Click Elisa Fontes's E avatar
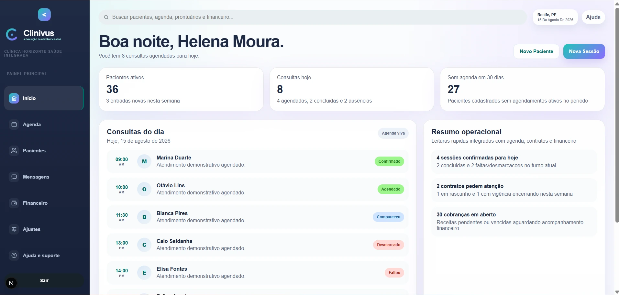The height and width of the screenshot is (295, 619). tap(144, 273)
